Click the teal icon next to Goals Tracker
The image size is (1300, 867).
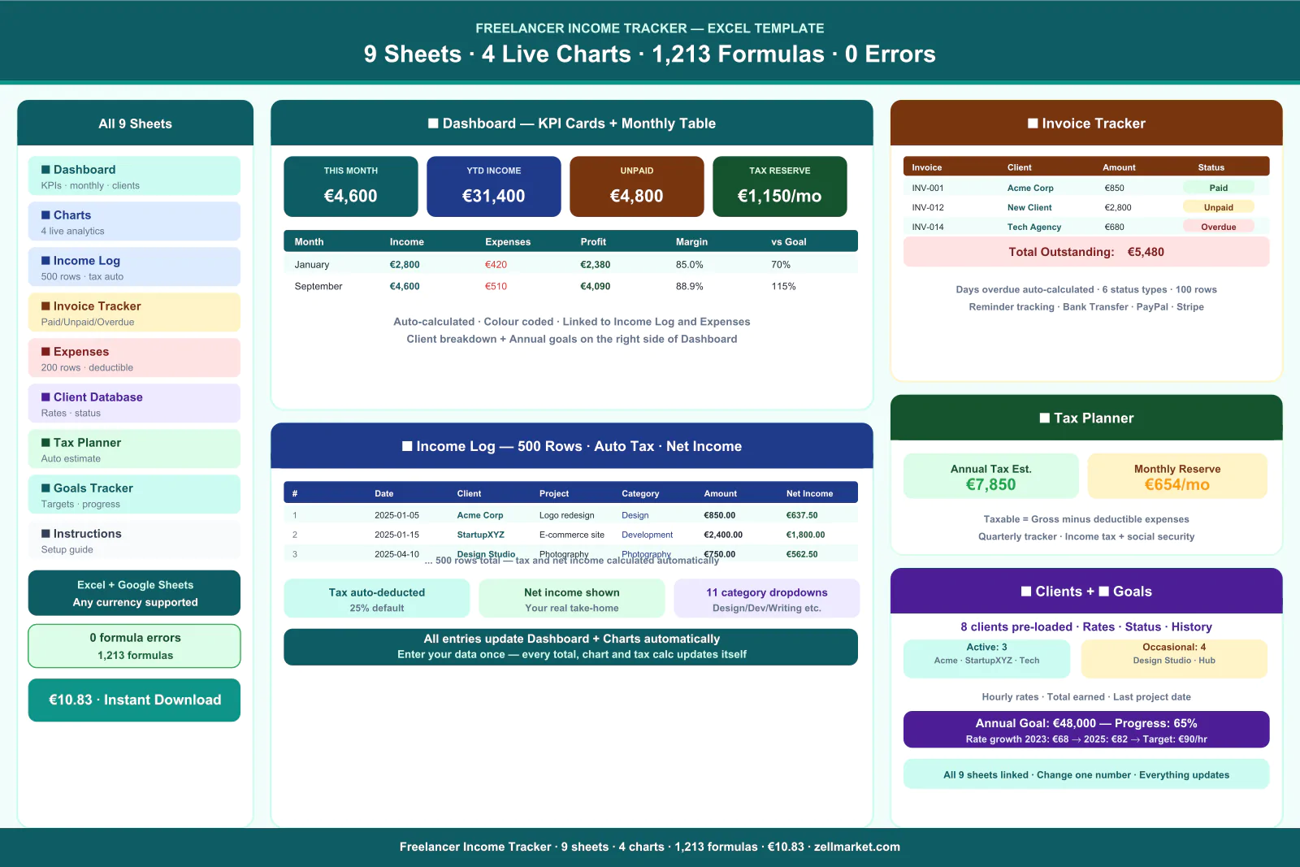45,488
